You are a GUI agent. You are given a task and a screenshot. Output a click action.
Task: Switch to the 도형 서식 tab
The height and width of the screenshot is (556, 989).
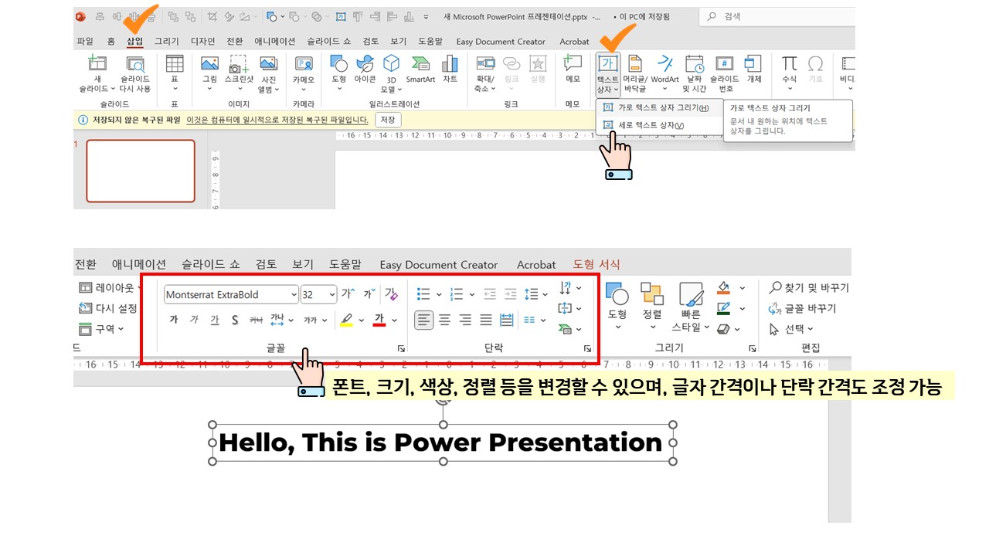[598, 264]
